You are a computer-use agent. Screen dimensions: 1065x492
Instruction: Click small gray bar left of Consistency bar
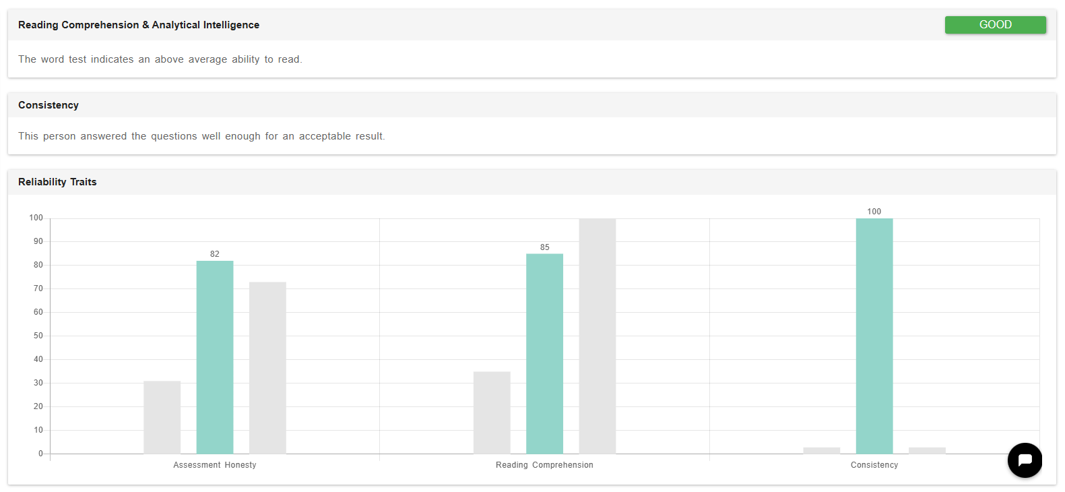(x=821, y=450)
